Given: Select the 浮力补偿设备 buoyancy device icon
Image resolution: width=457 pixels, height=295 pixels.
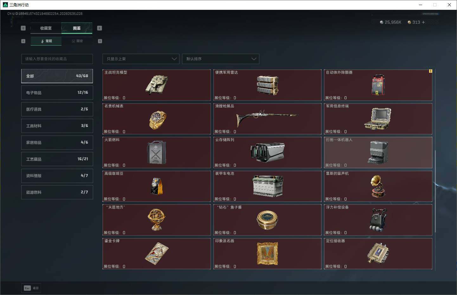Looking at the screenshot, I should 378,220.
